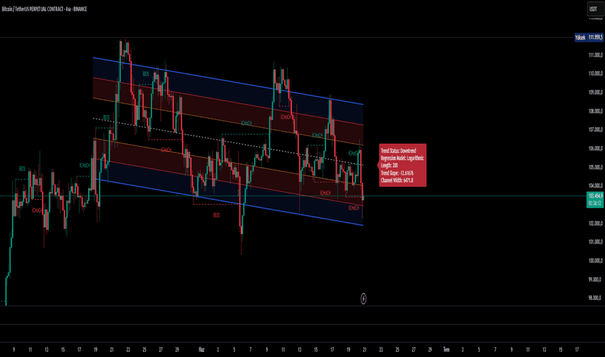Image resolution: width=605 pixels, height=357 pixels.
Task: Click the white dashed regression midline
Action: tap(228, 142)
